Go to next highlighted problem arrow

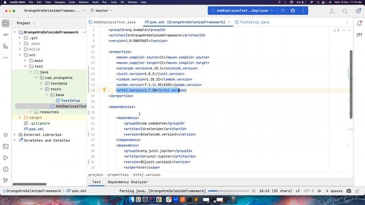pyautogui.click(x=350, y=30)
